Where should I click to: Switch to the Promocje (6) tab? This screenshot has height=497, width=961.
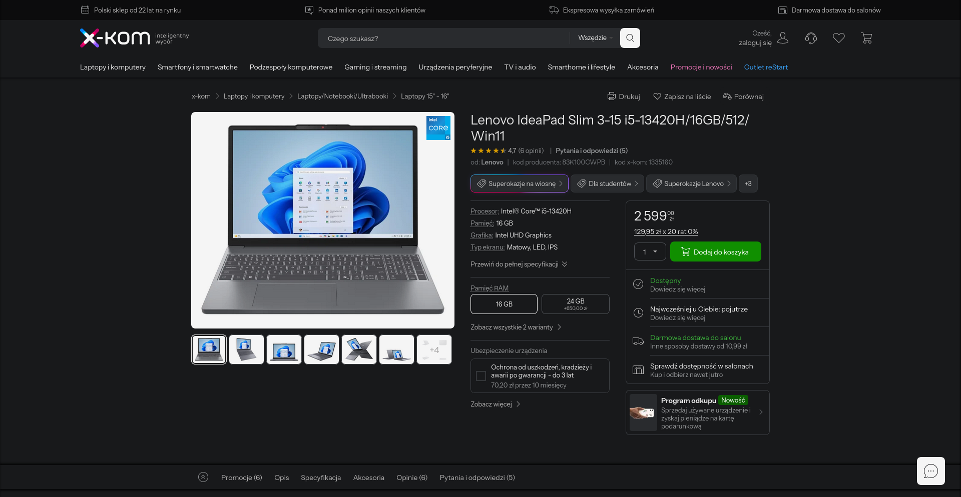coord(242,477)
